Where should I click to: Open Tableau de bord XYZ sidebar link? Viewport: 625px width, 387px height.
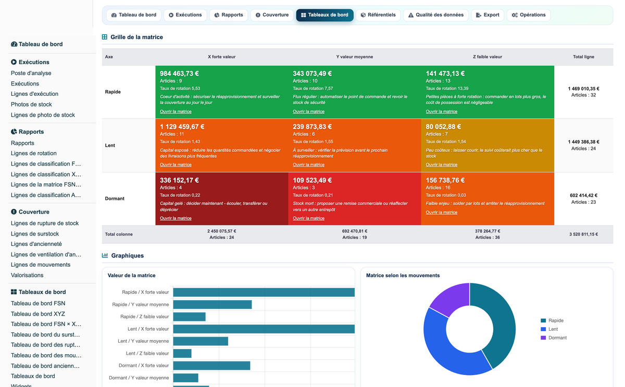(38, 314)
